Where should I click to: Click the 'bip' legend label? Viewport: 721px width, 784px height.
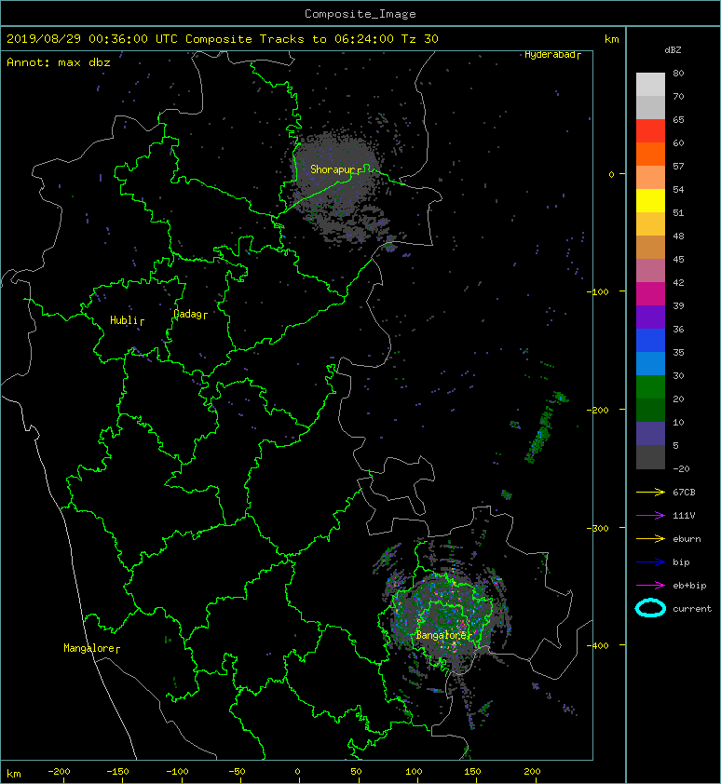pos(682,562)
